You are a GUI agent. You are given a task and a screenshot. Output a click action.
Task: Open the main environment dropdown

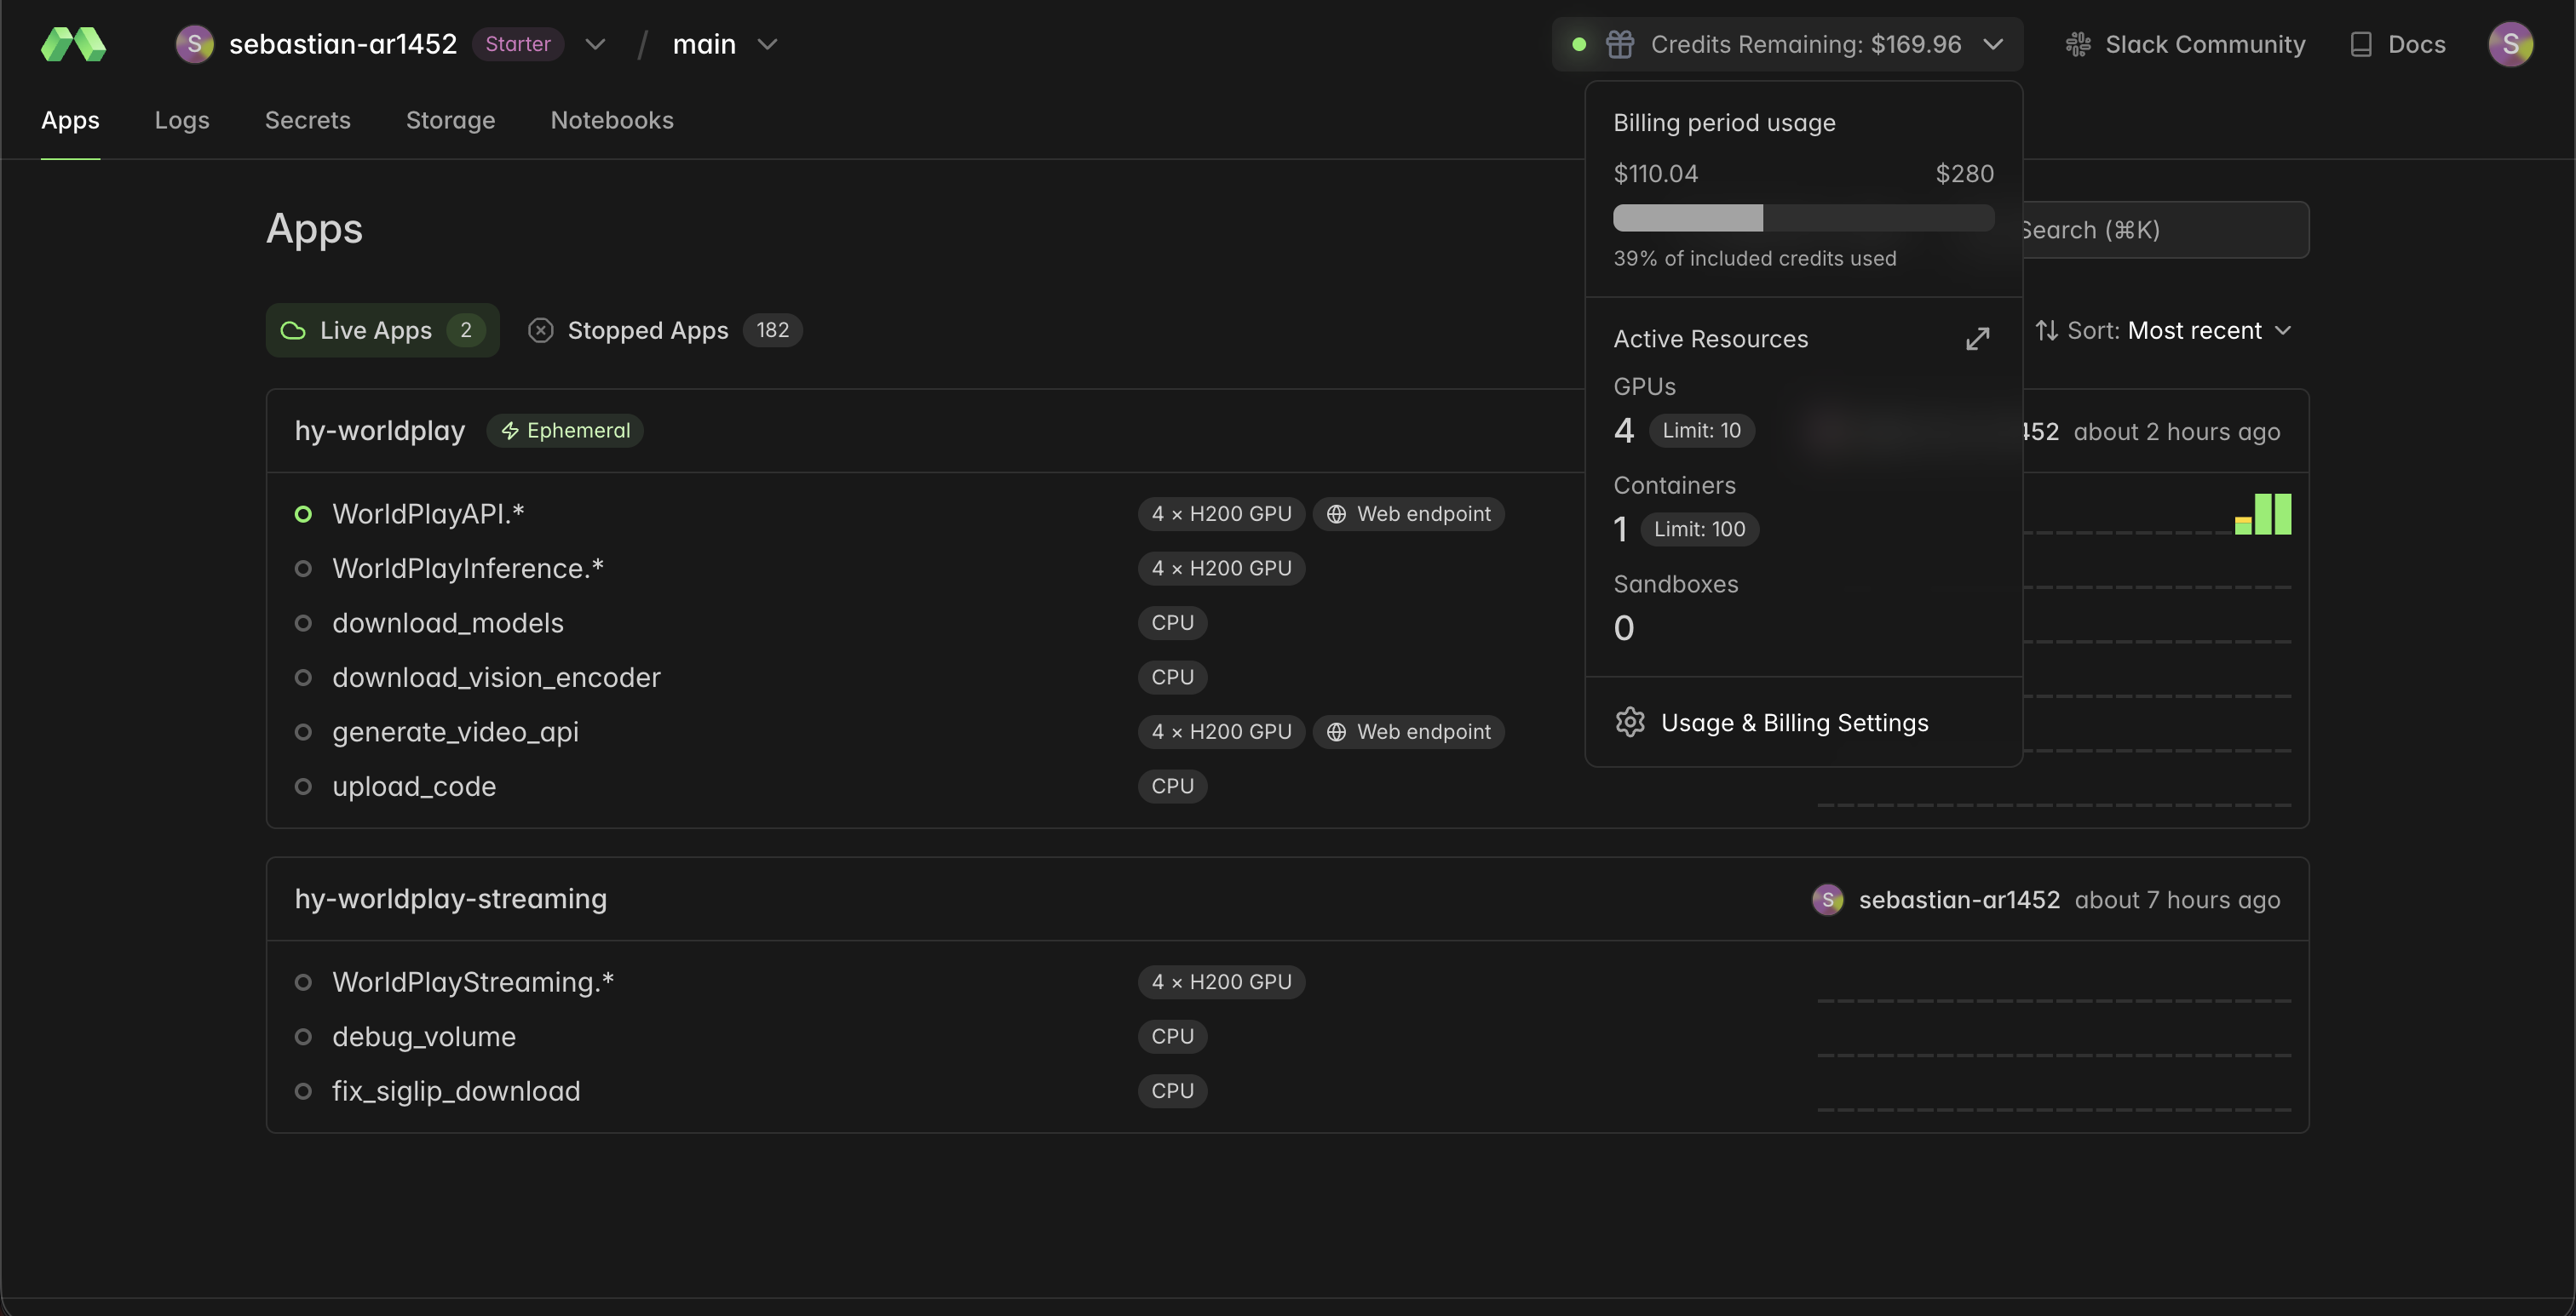point(767,44)
